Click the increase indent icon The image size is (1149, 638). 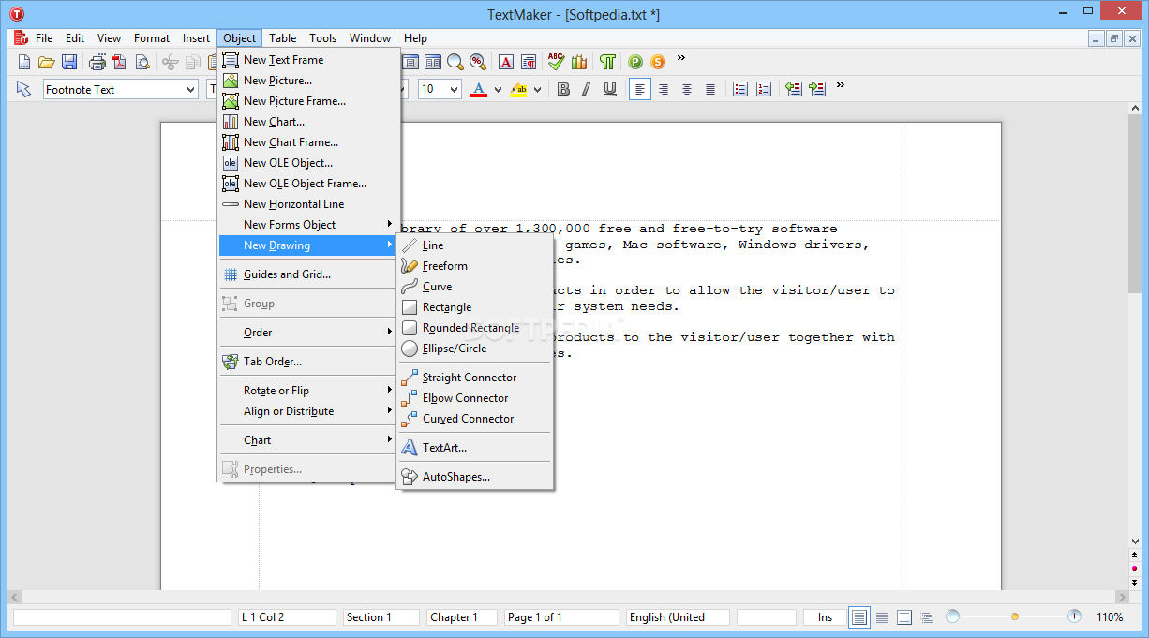click(x=817, y=89)
